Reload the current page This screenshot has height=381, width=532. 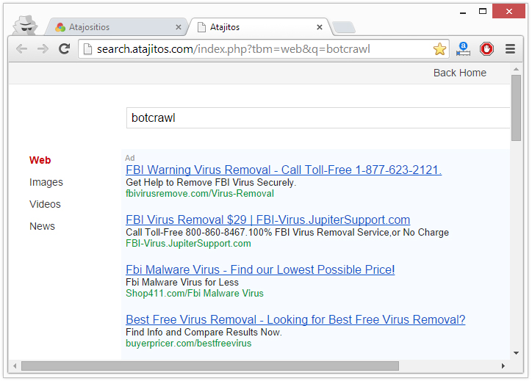coord(64,49)
